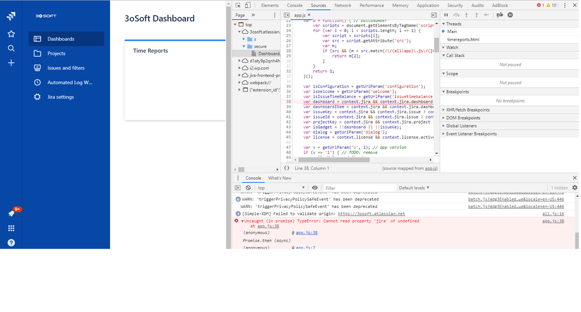Open the Default levels dropdown
This screenshot has height=312, width=581.
[x=414, y=188]
